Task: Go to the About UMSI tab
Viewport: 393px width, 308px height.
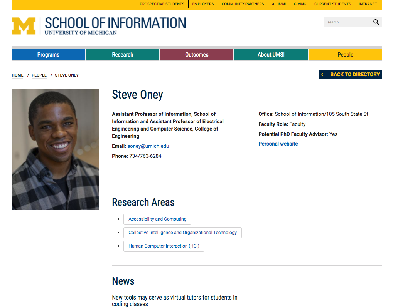Action: [271, 55]
